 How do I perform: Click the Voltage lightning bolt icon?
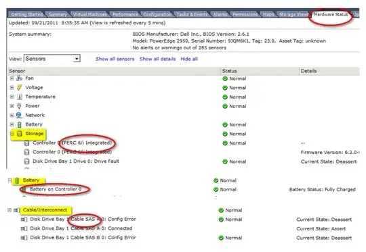pos(20,87)
